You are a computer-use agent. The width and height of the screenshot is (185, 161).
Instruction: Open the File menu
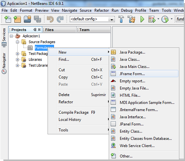(x=5, y=10)
